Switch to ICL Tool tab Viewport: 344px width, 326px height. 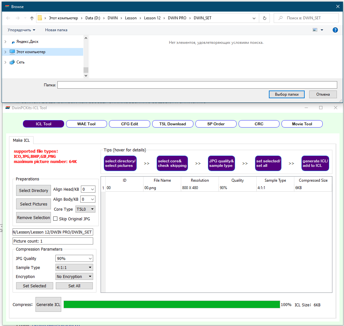coord(44,124)
